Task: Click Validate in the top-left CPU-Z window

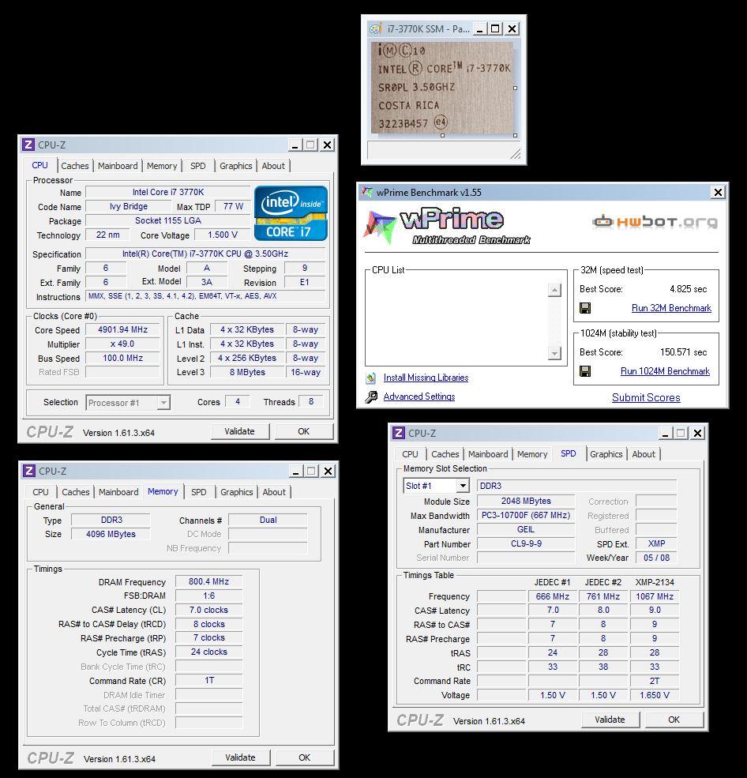Action: (x=239, y=431)
